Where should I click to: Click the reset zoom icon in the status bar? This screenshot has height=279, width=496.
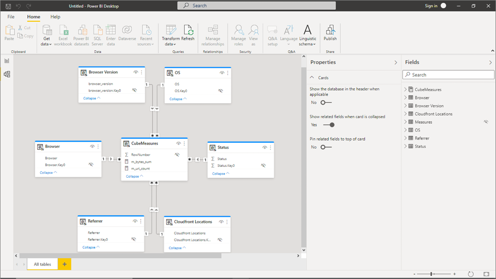pos(470,274)
